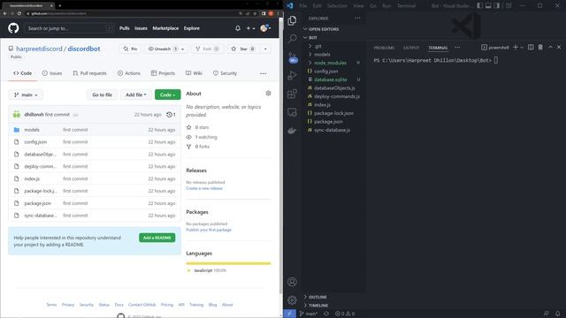The height and width of the screenshot is (318, 566).
Task: Open sync-database.js in VS Code Explorer
Action: click(x=332, y=130)
